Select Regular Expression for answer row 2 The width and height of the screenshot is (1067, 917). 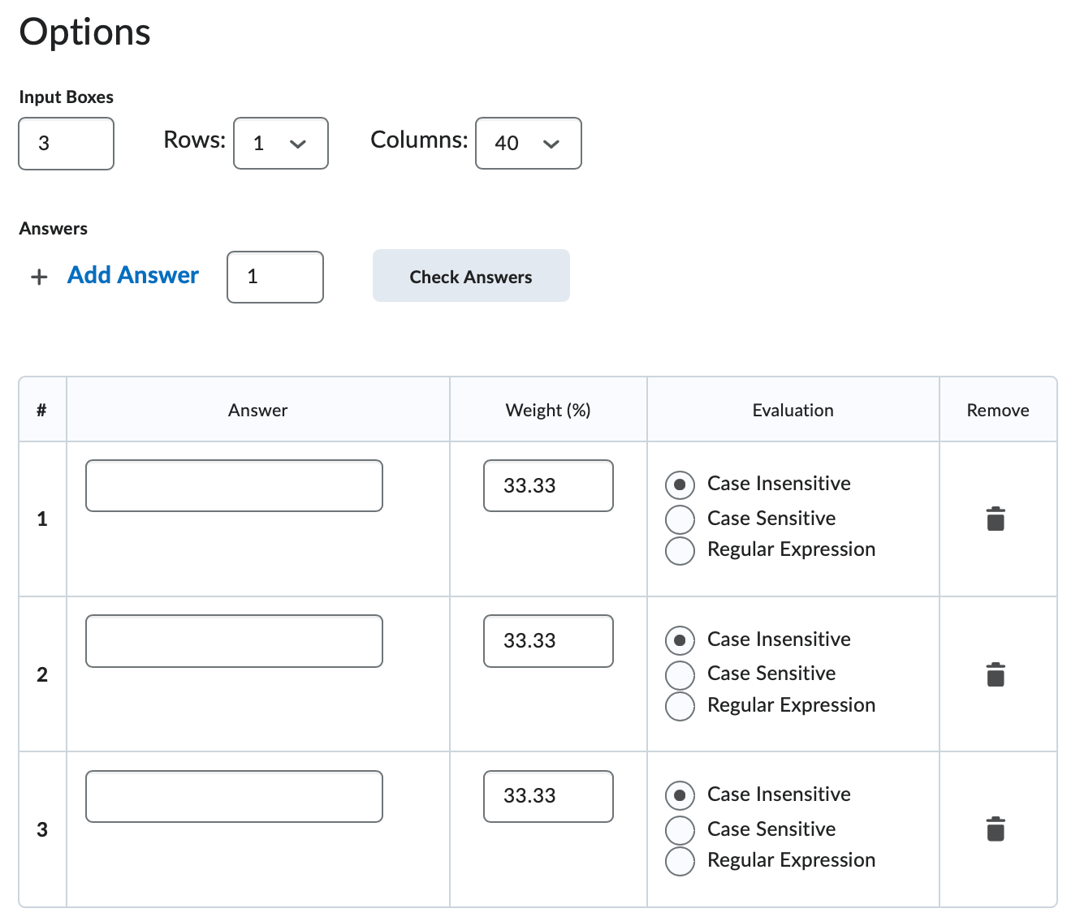(680, 706)
